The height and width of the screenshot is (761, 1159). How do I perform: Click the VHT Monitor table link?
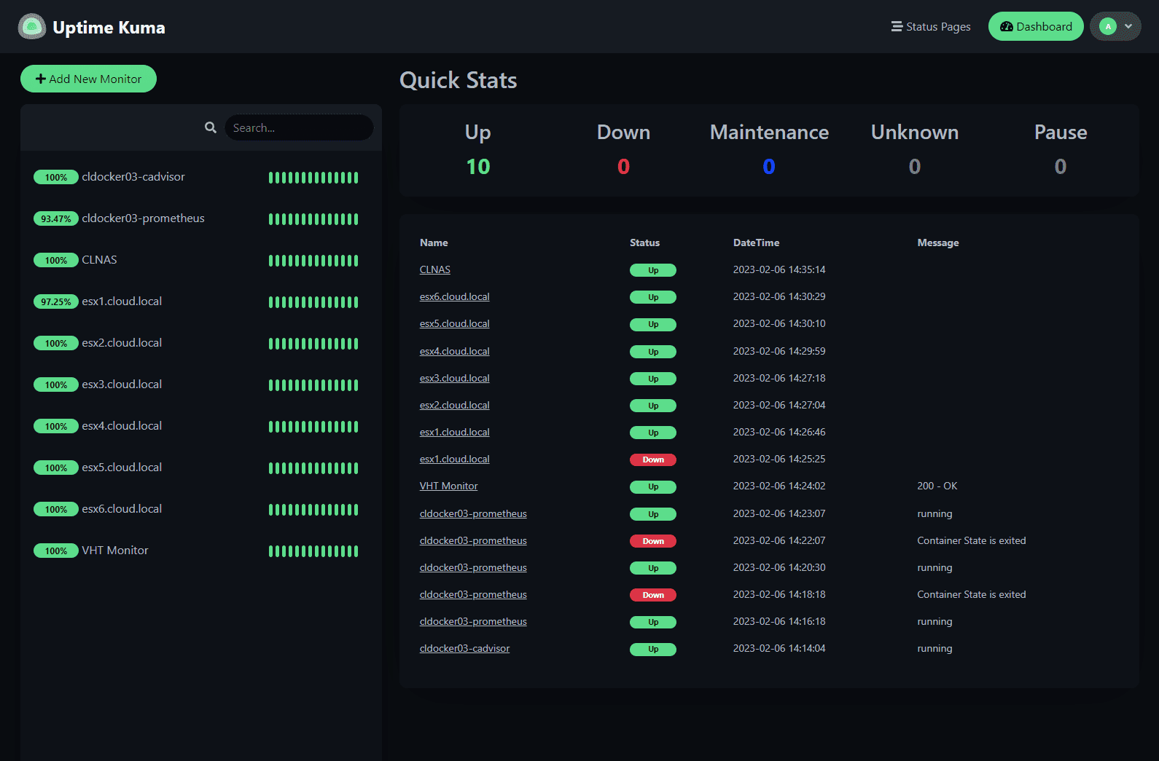coord(448,486)
